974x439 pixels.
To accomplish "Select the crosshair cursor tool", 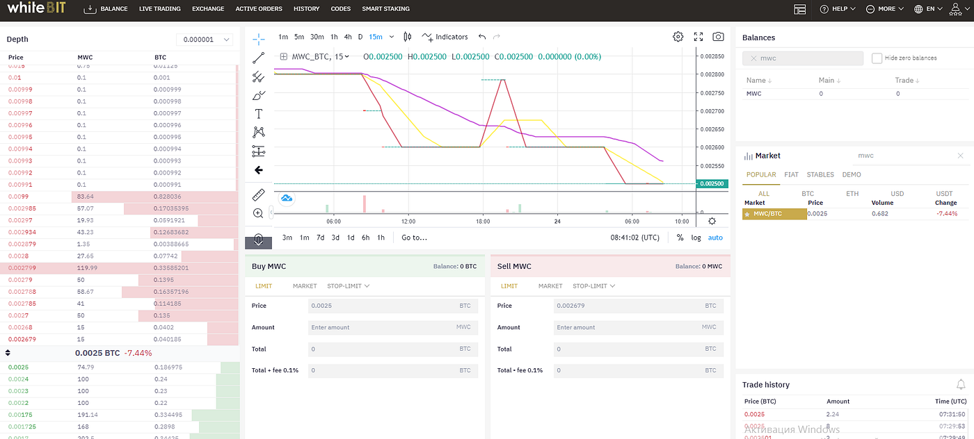I will [x=258, y=39].
